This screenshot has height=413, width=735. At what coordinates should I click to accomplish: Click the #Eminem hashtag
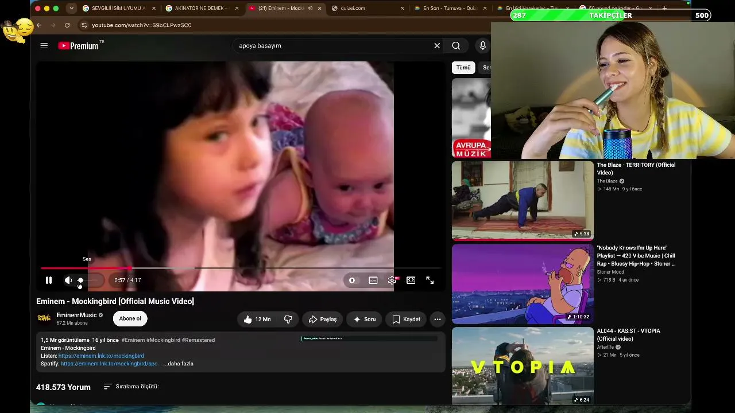click(133, 340)
